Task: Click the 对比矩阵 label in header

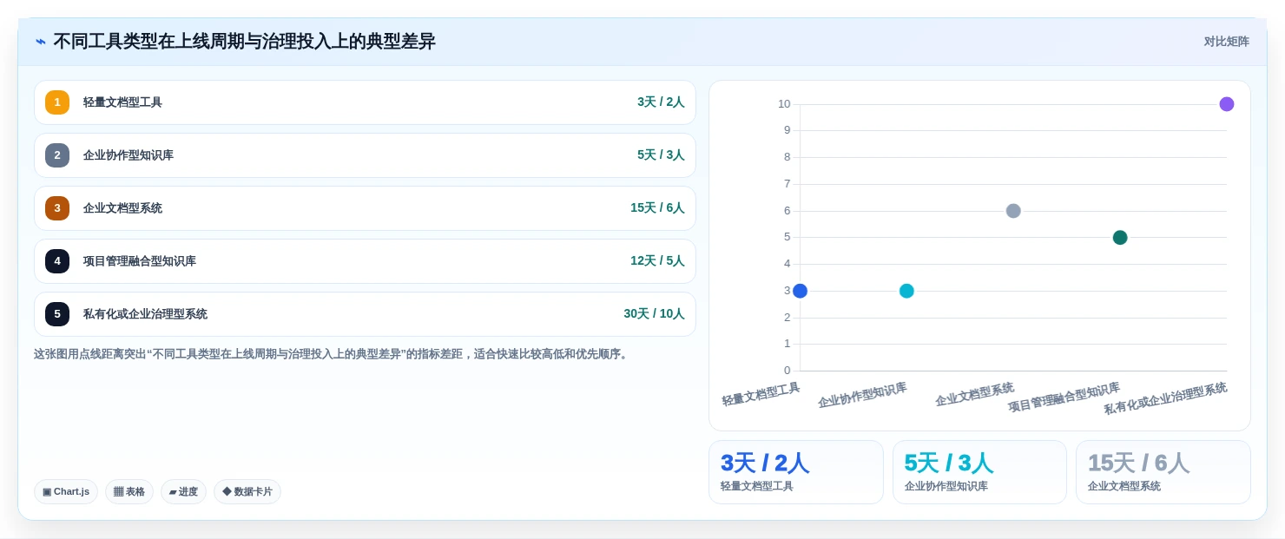Action: tap(1226, 42)
